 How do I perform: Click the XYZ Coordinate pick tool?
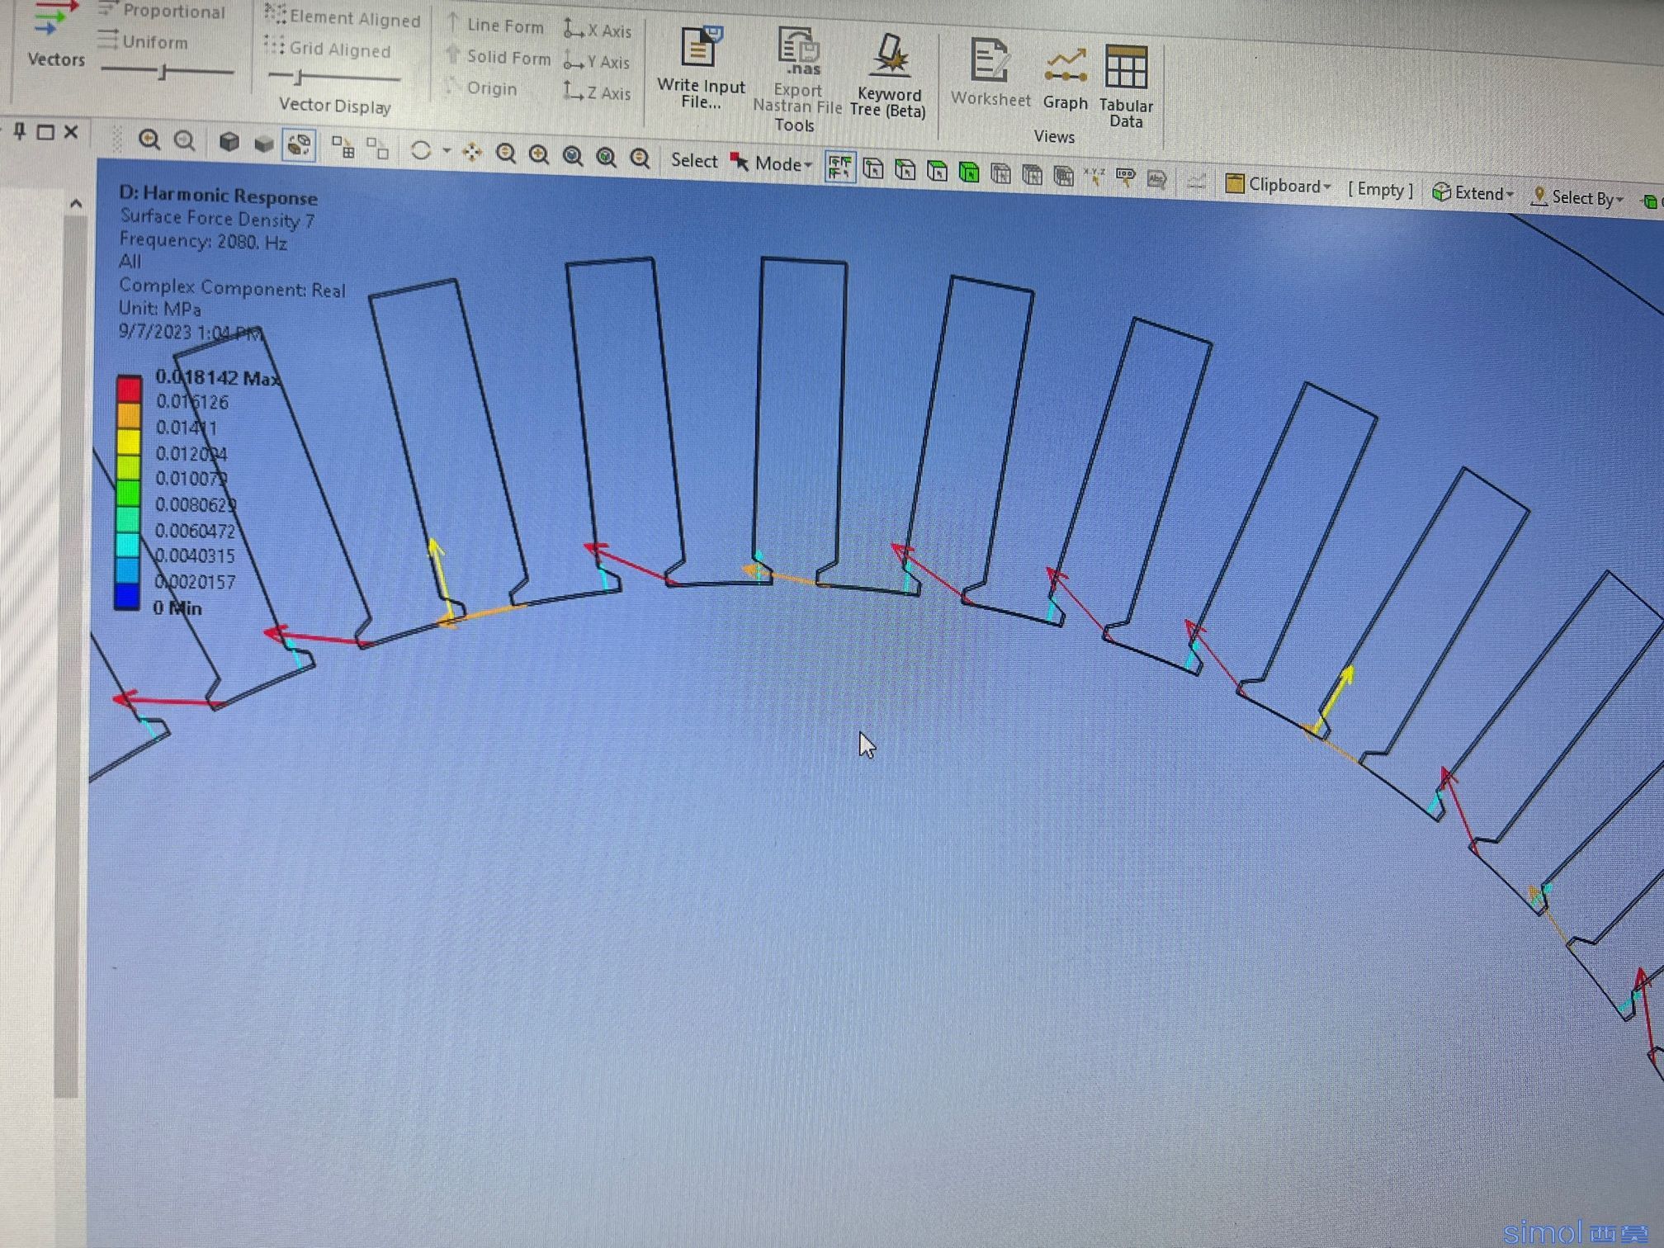[1094, 177]
